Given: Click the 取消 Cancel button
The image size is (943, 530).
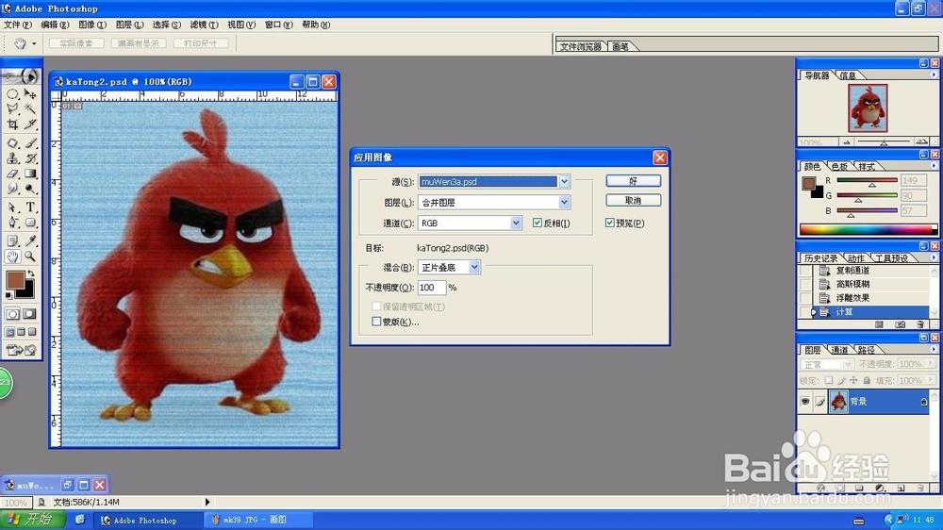Looking at the screenshot, I should (x=634, y=200).
